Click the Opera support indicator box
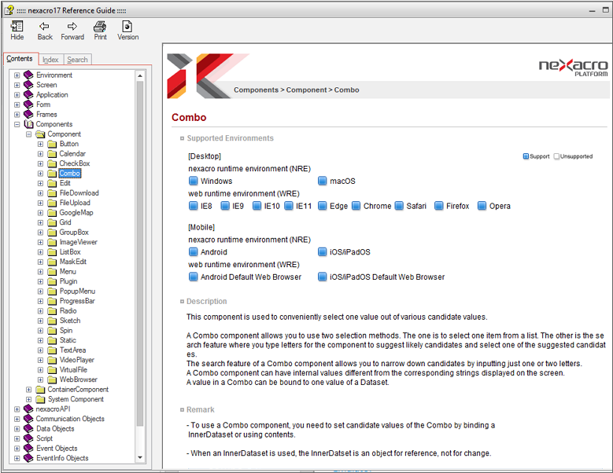Viewport: 613px width, 473px height. click(x=482, y=206)
